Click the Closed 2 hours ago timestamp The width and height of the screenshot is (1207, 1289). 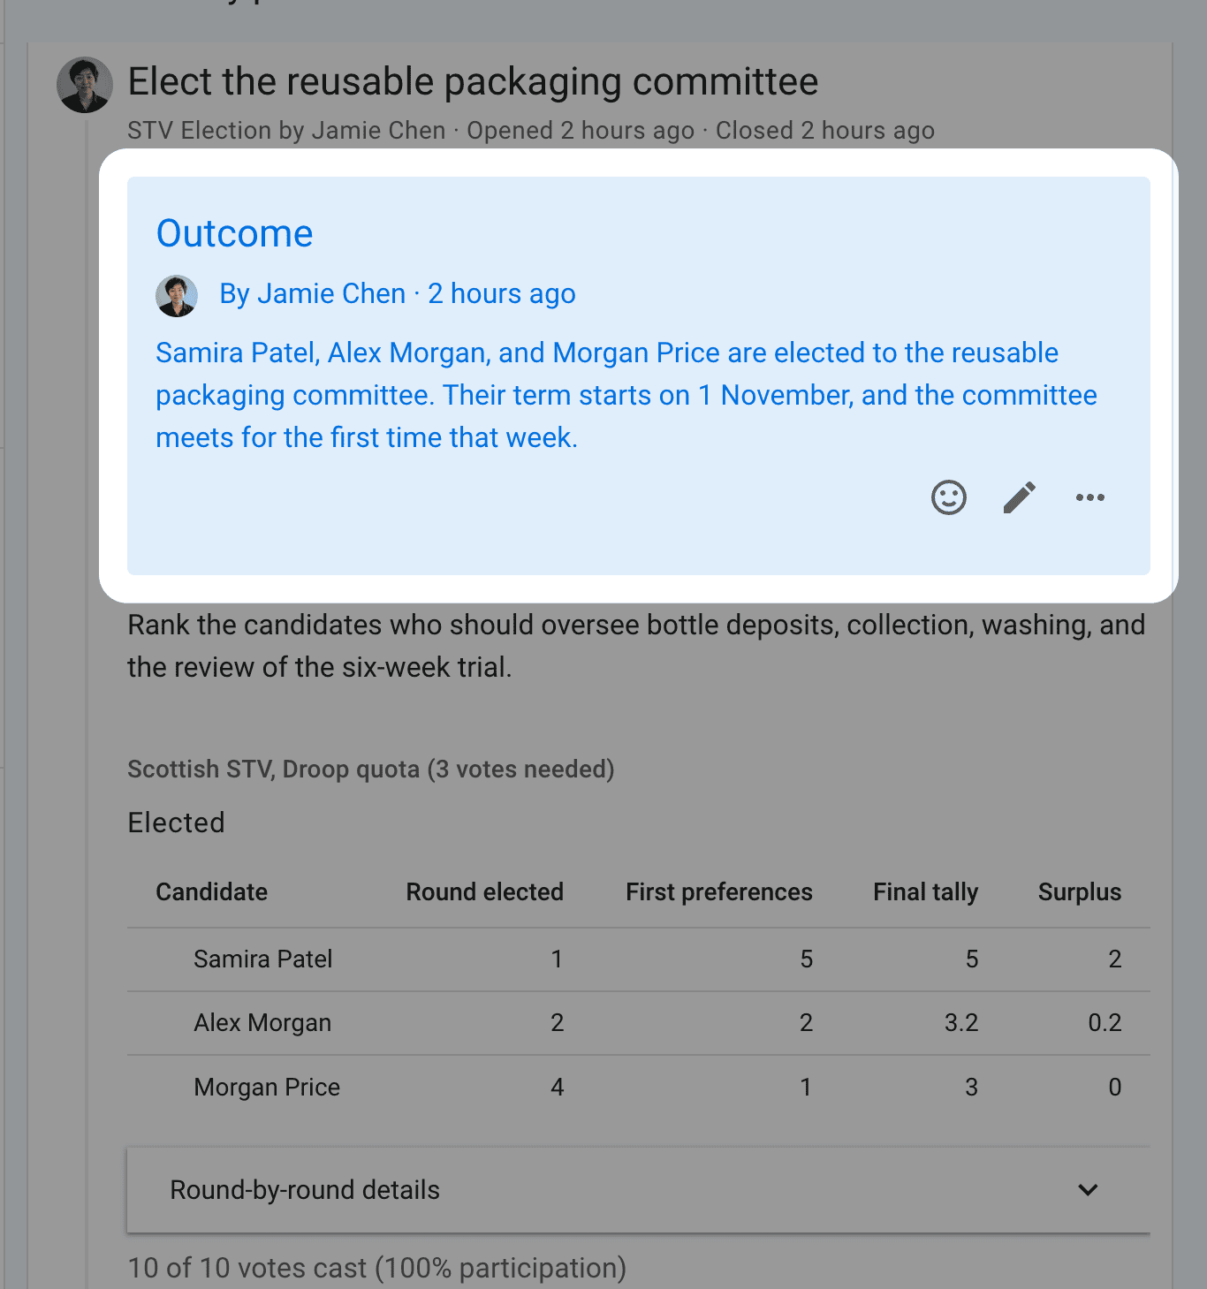(825, 131)
